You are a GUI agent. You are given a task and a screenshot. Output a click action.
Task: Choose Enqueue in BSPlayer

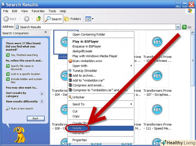coord(101,46)
